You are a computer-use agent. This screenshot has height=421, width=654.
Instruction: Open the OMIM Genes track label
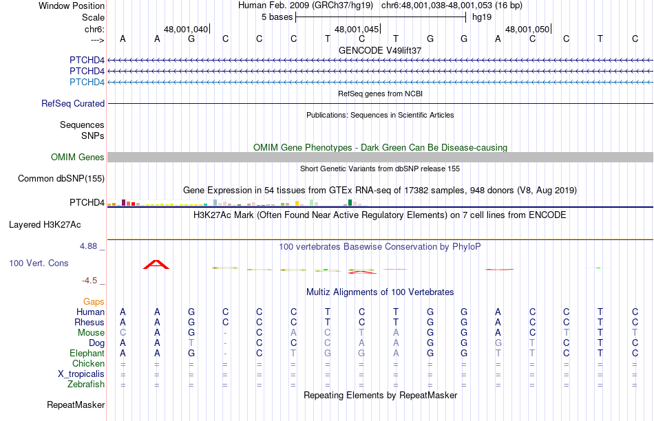click(77, 157)
